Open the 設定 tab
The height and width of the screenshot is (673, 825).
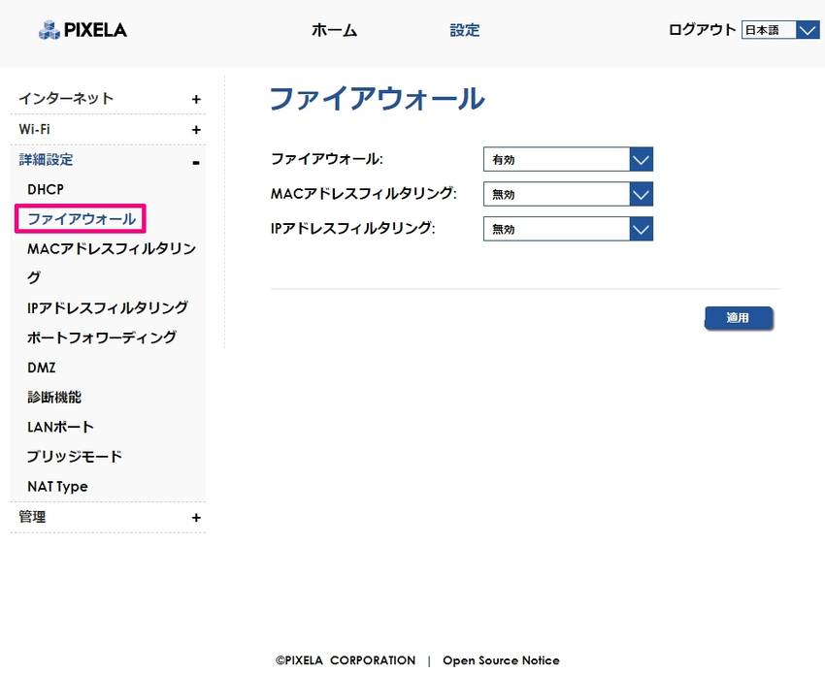[x=465, y=30]
